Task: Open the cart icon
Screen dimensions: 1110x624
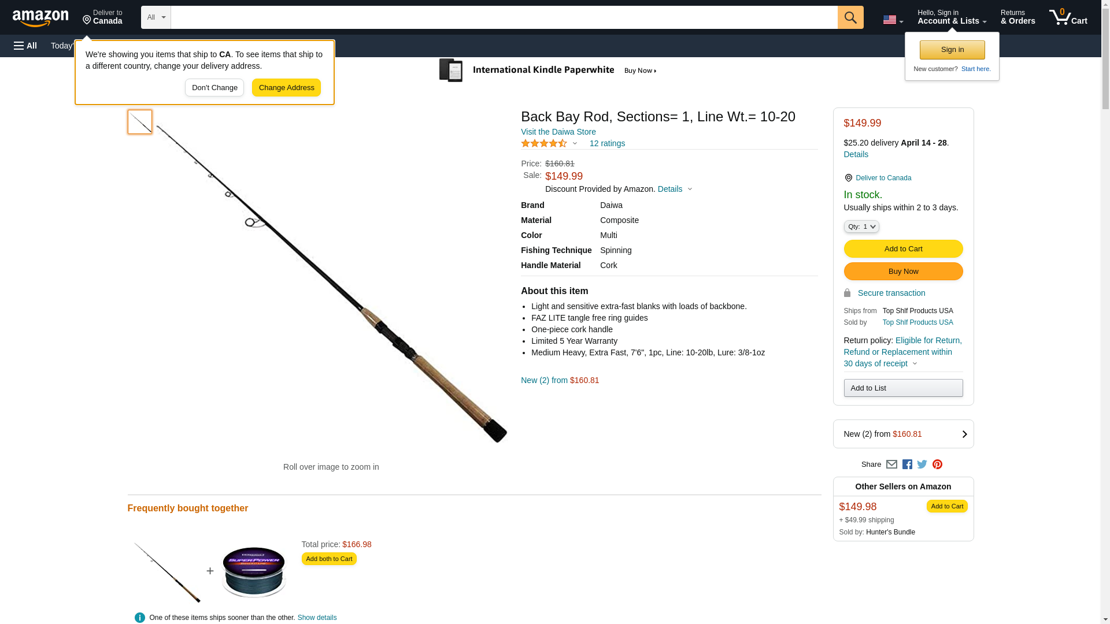Action: coord(1068,17)
